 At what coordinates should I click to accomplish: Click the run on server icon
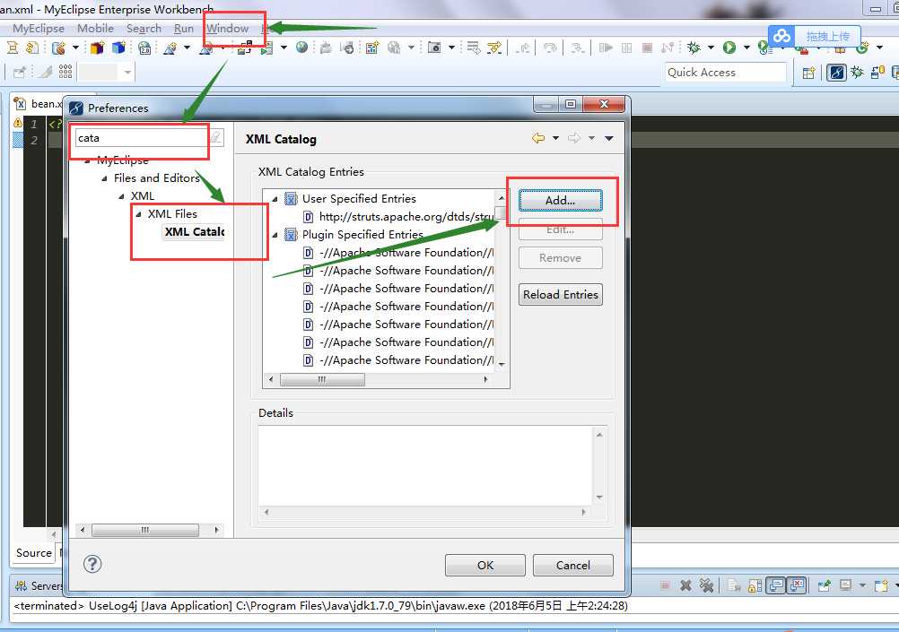click(266, 48)
